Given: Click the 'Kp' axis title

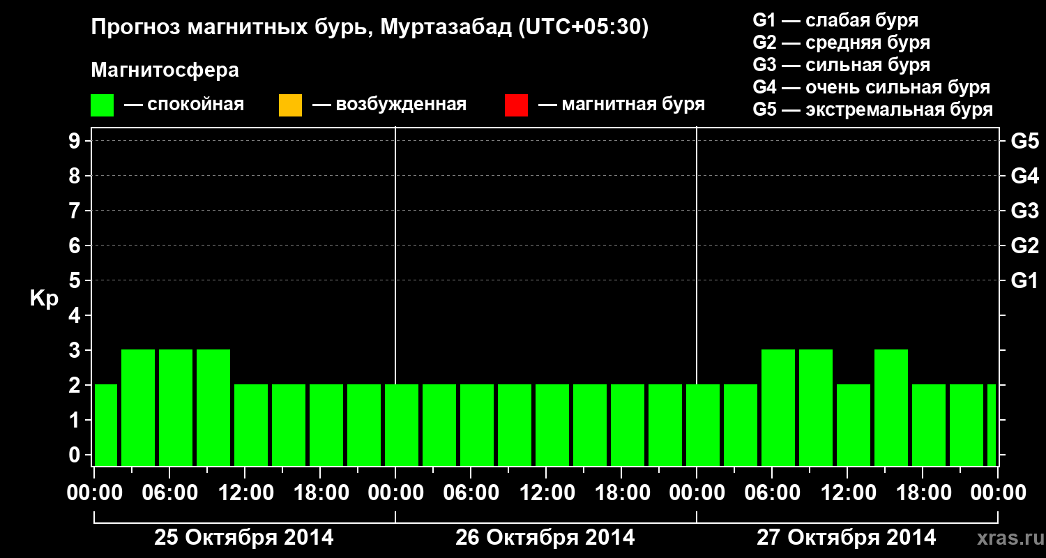Looking at the screenshot, I should 44,299.
